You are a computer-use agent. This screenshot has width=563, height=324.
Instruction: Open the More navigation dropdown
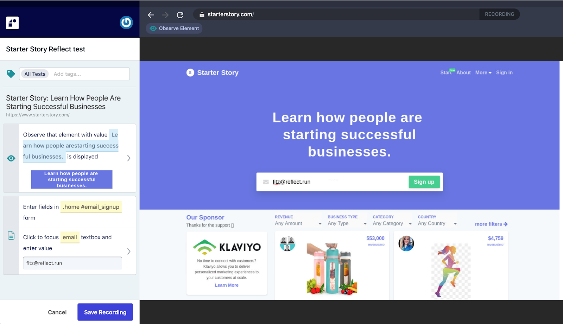click(483, 72)
